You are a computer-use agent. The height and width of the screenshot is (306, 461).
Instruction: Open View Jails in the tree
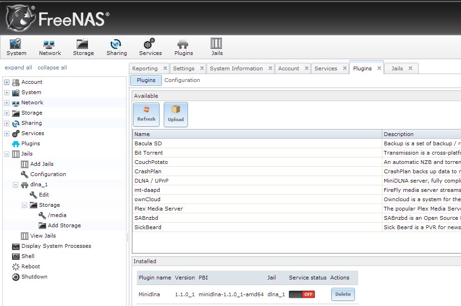[43, 236]
